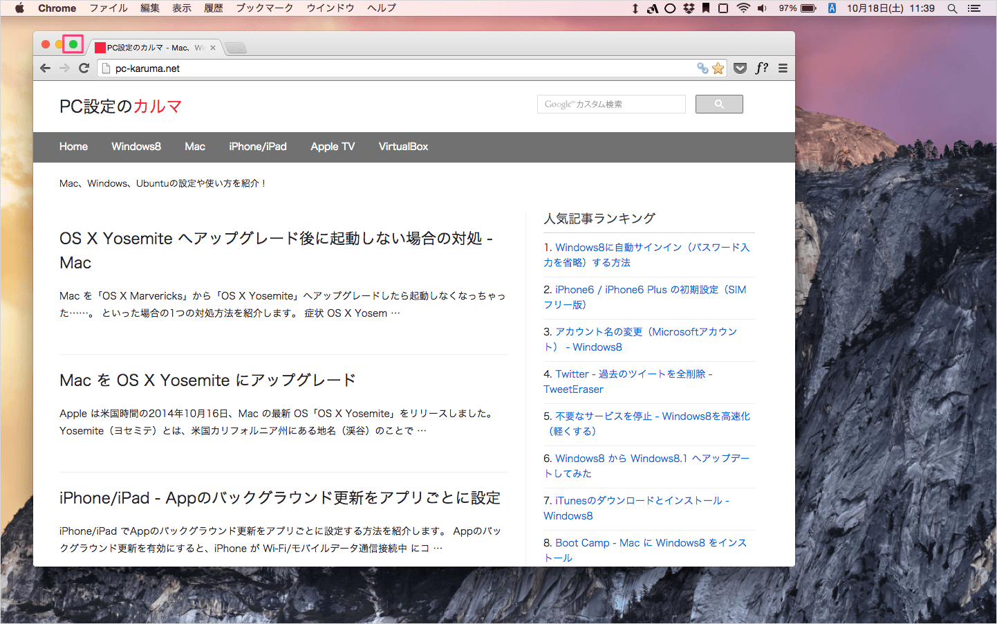Open the ヘルプ menu
The height and width of the screenshot is (624, 997).
click(382, 8)
